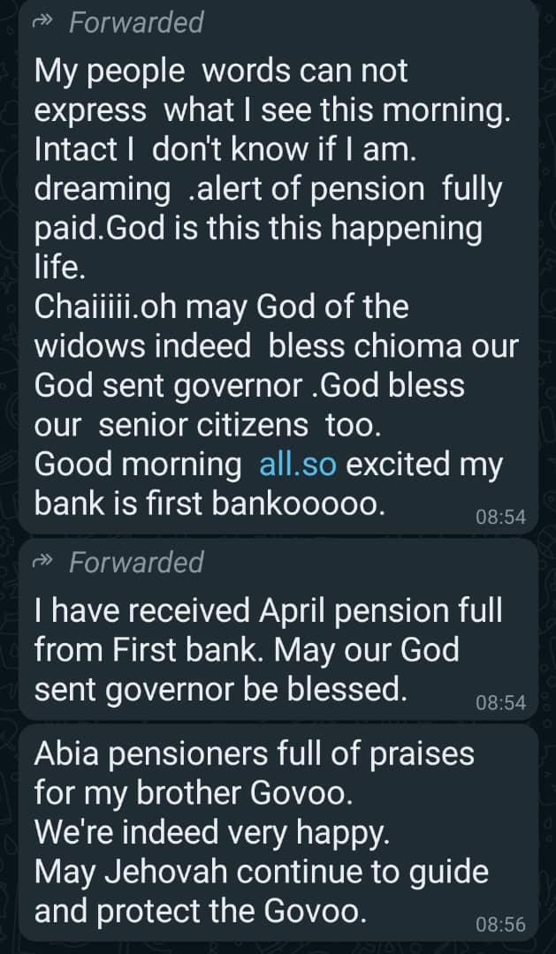Click the timestamp on the April pension message
The image size is (556, 954).
click(500, 702)
